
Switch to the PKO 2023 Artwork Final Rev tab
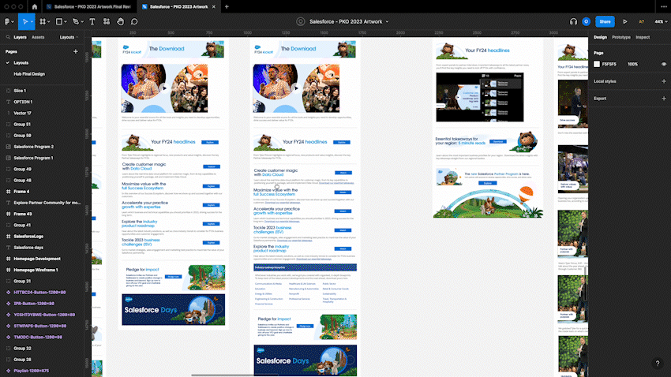pos(88,7)
